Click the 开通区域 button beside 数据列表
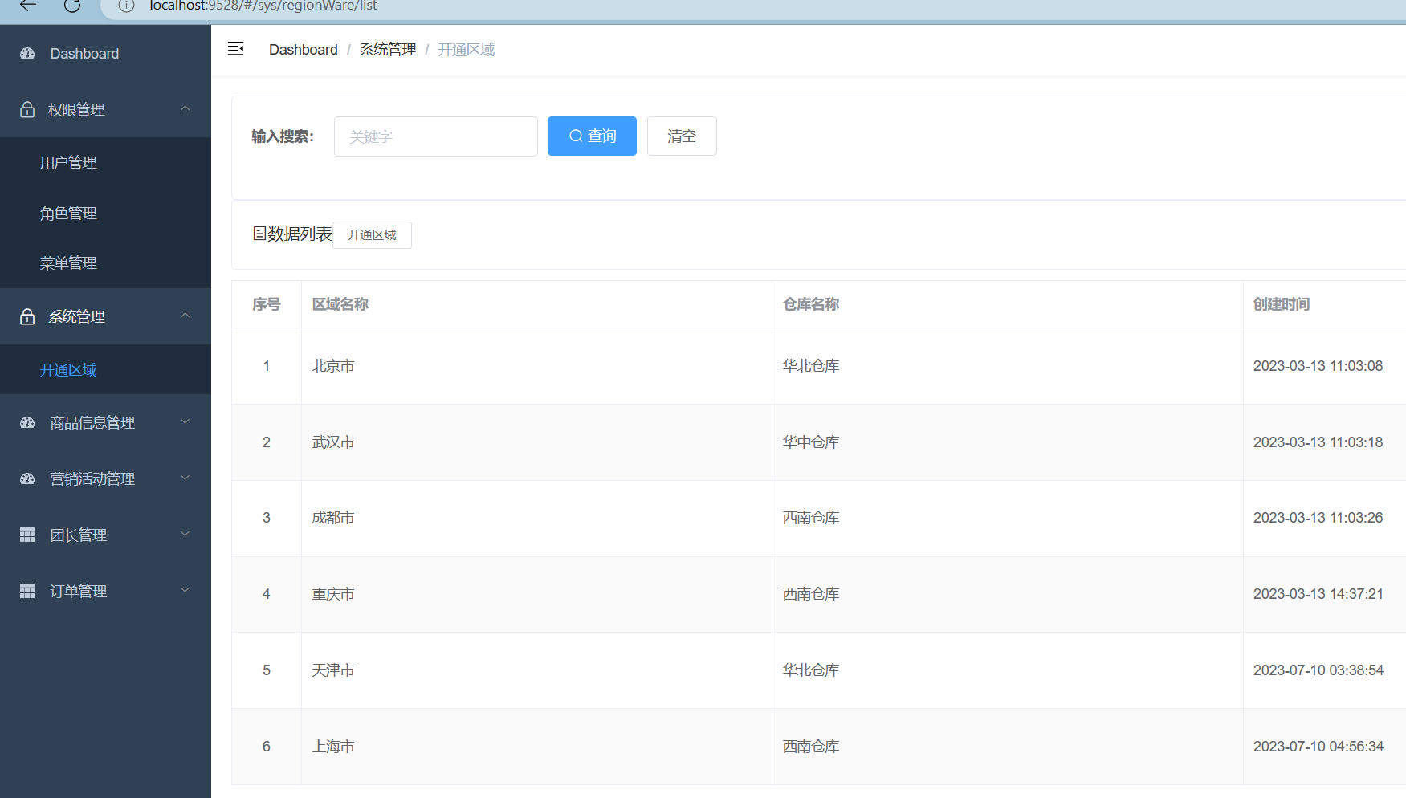 372,235
